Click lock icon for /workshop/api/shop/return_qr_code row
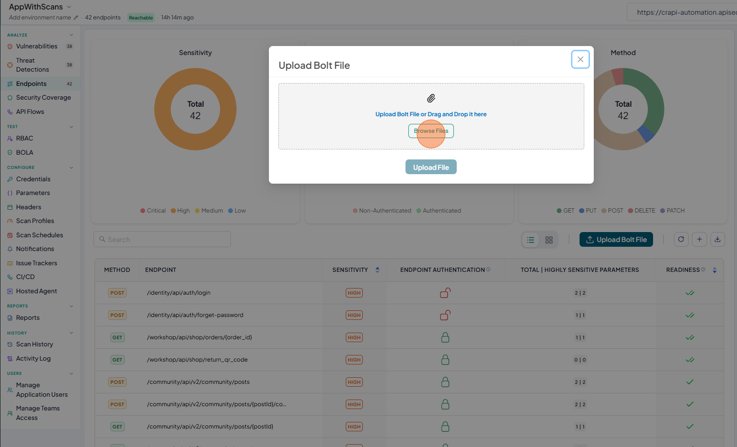The height and width of the screenshot is (447, 737). (445, 360)
